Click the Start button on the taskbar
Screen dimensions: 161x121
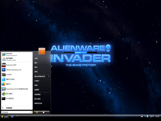point(5,117)
